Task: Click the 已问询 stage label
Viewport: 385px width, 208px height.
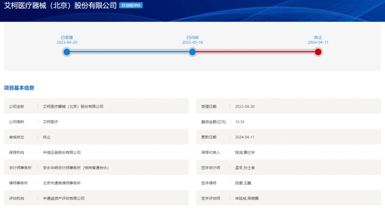Action: click(192, 38)
